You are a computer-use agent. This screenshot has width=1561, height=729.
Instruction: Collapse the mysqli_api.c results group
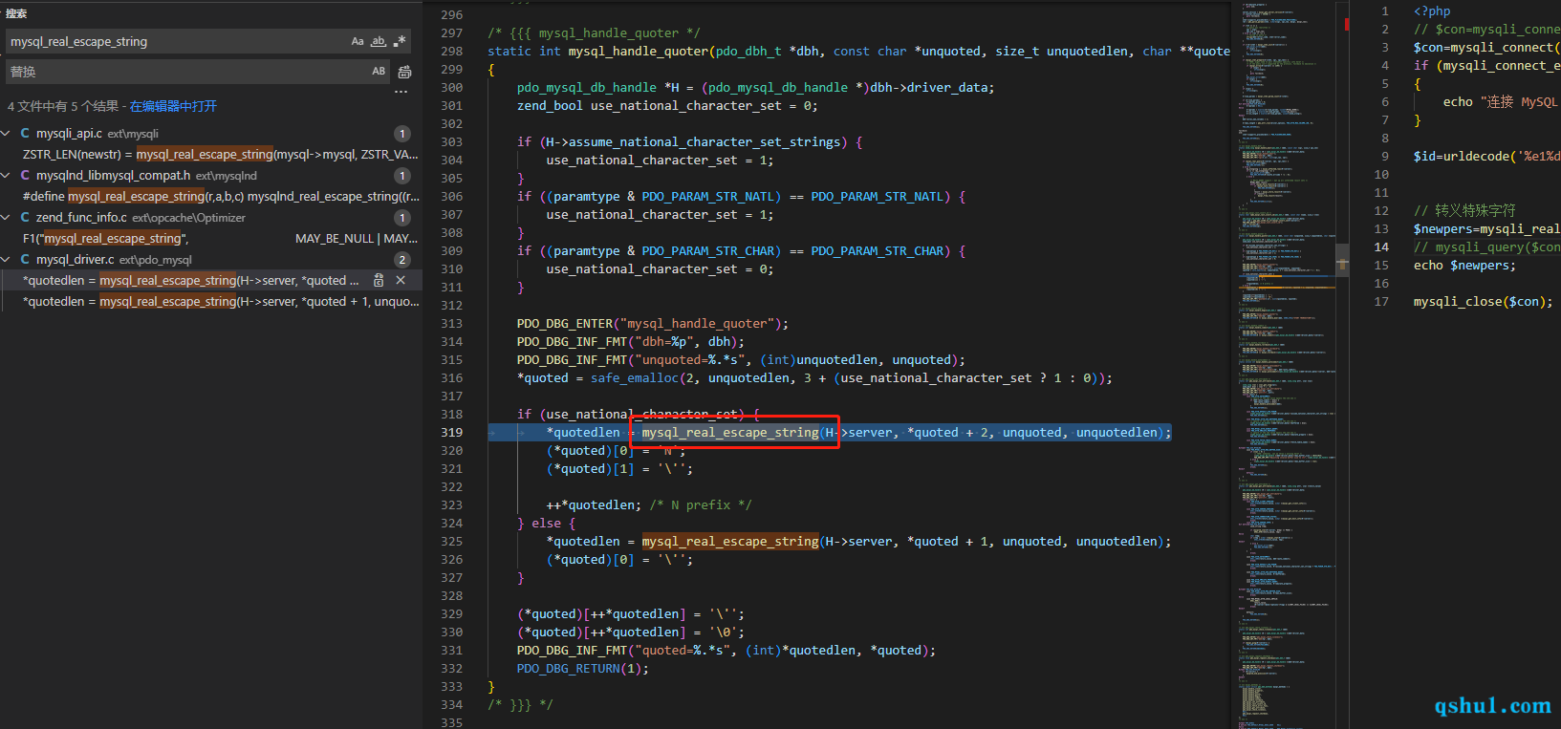click(x=8, y=134)
